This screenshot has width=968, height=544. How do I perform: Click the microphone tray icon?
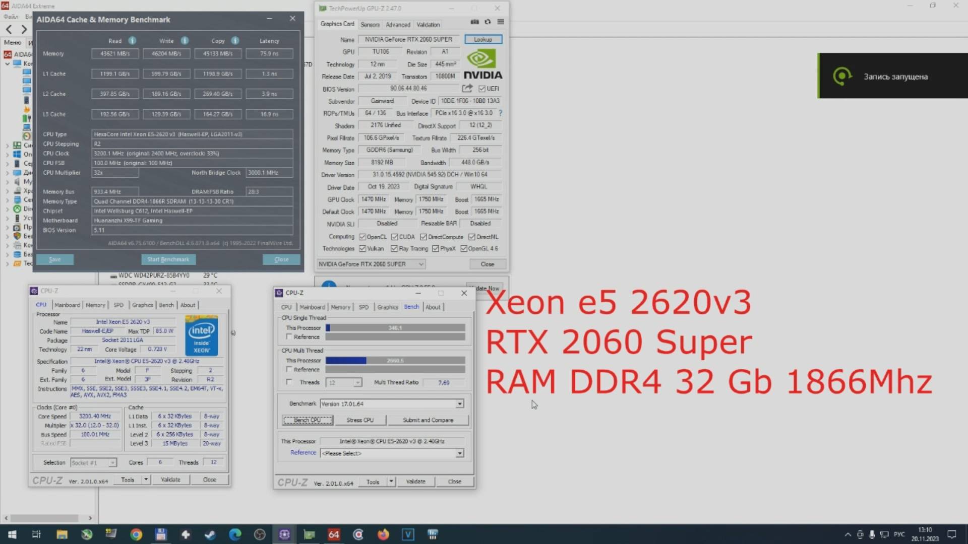[872, 534]
